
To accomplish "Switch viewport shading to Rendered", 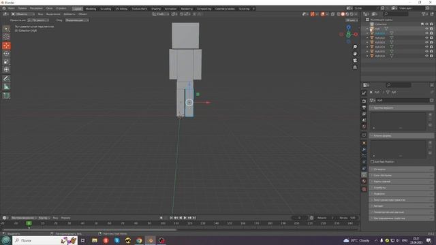I will click(x=352, y=14).
